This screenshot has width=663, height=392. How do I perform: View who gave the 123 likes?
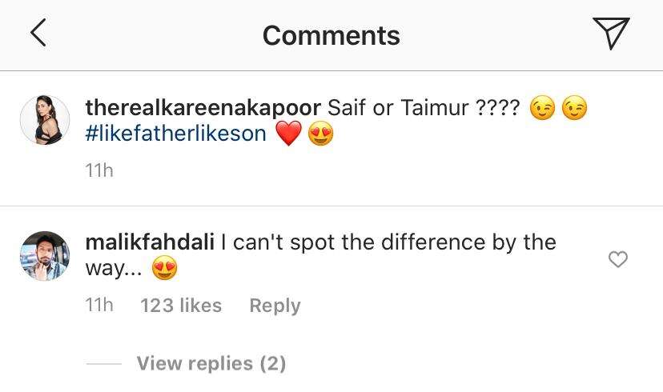click(181, 306)
